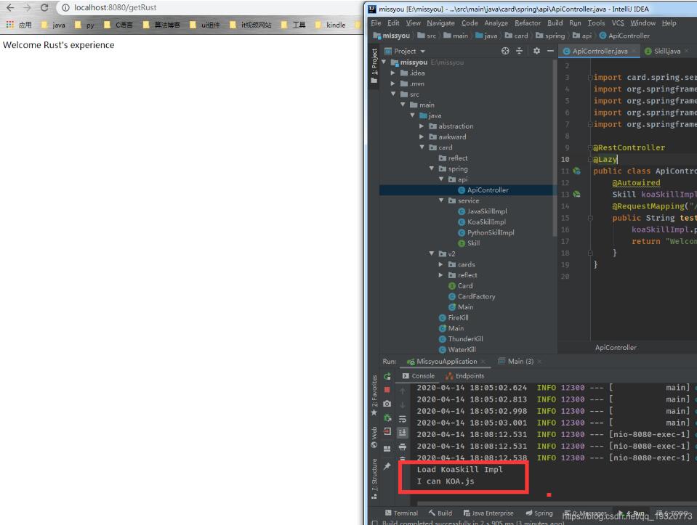
Task: Click the Project tree vertical scrollbar
Action: (555, 145)
